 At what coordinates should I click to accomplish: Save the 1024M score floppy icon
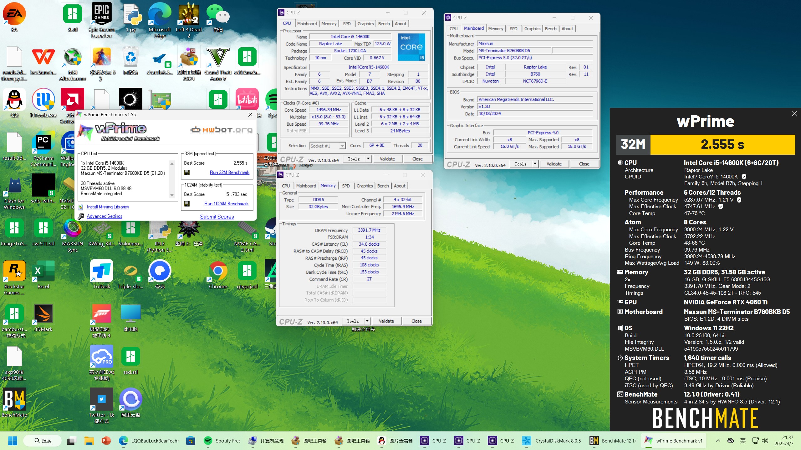tap(187, 204)
